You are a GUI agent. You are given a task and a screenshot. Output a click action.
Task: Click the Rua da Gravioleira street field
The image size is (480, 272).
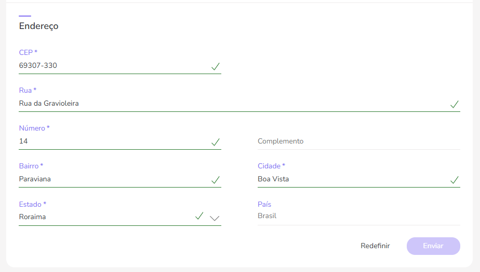229,104
